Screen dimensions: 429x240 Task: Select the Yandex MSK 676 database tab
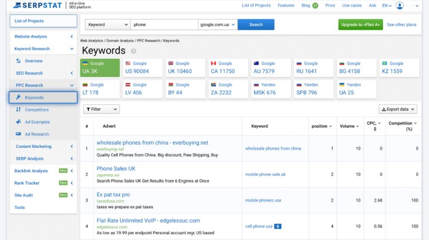271,89
